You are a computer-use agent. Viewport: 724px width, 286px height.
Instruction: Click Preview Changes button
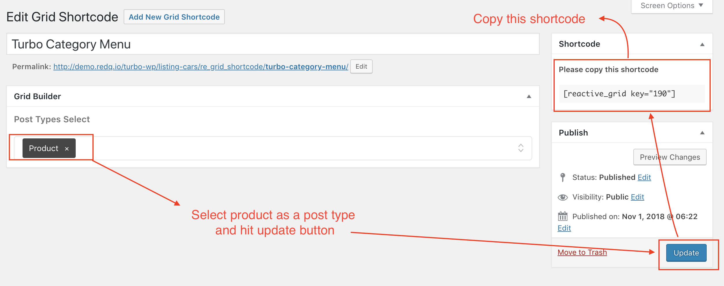(670, 157)
